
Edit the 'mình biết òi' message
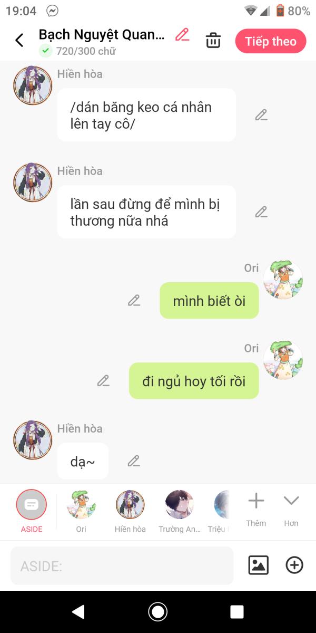[x=134, y=301]
